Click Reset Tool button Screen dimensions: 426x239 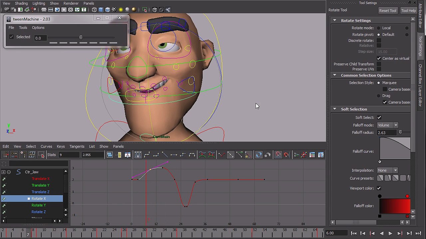point(388,11)
